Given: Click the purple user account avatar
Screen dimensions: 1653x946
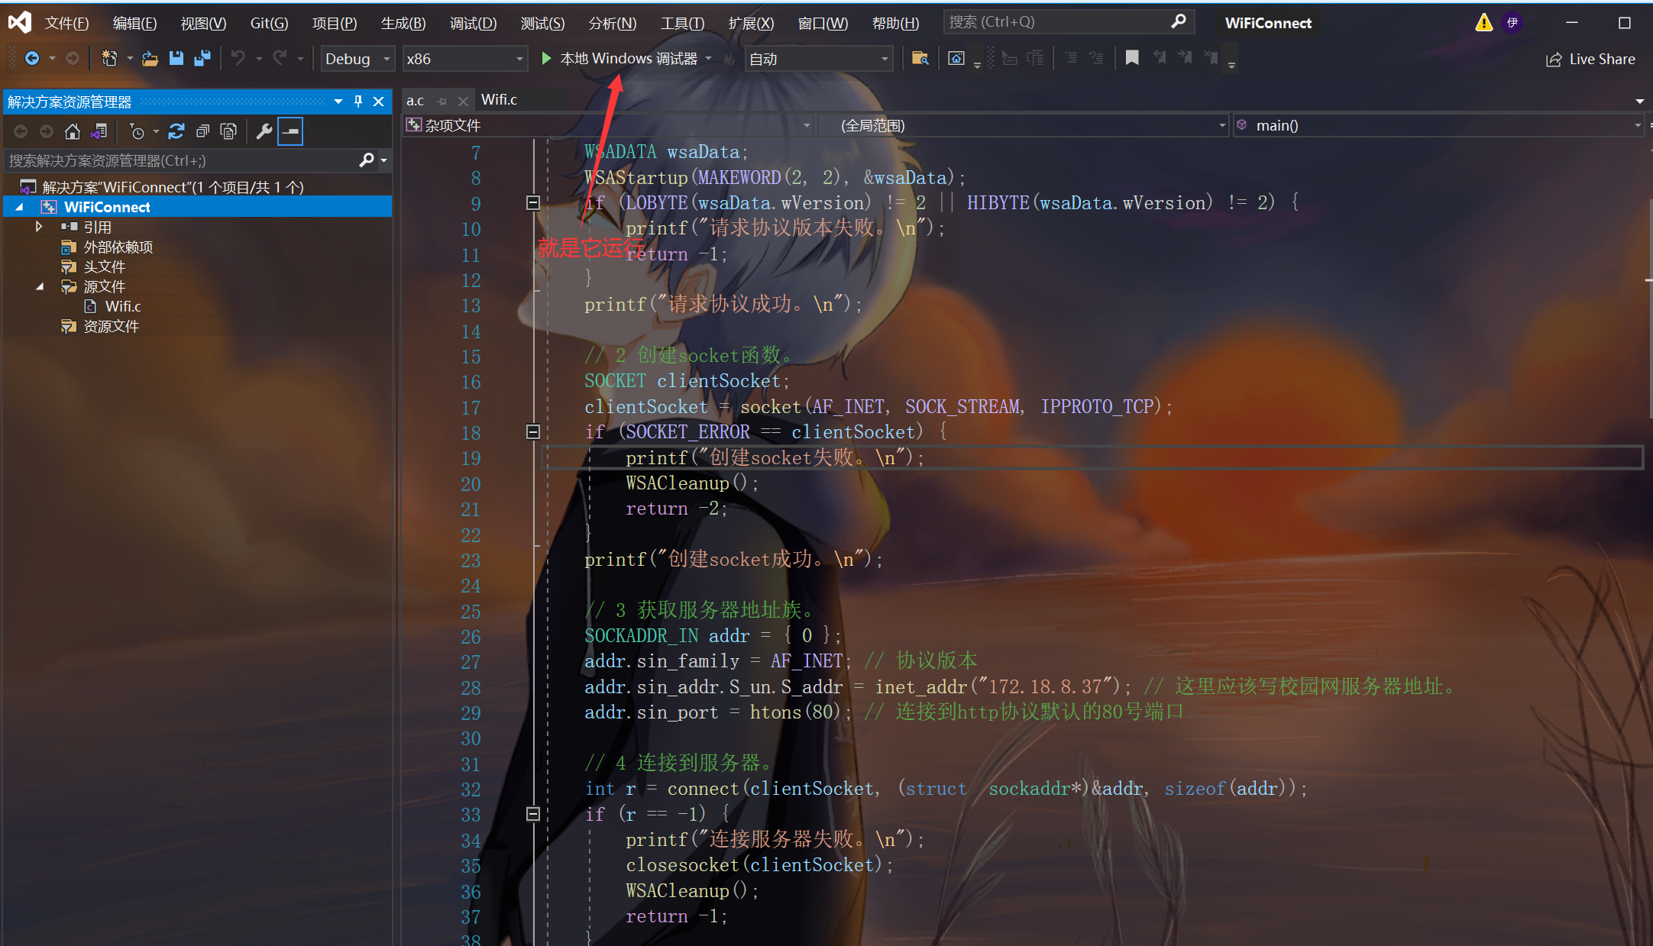Looking at the screenshot, I should (x=1512, y=22).
